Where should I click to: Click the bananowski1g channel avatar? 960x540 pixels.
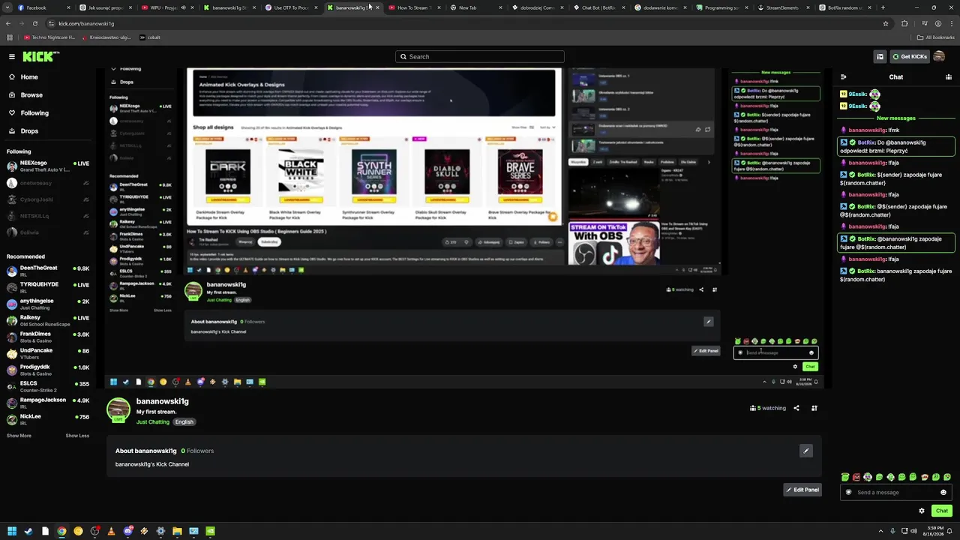click(118, 409)
